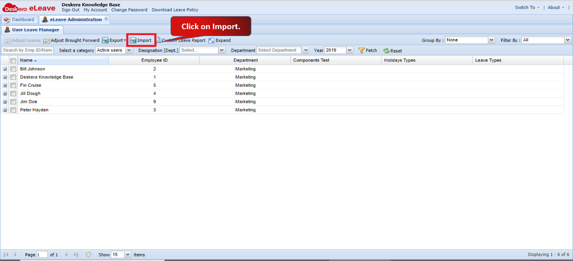
Task: Check the Peter Hayden row checkbox
Action: pyautogui.click(x=13, y=110)
